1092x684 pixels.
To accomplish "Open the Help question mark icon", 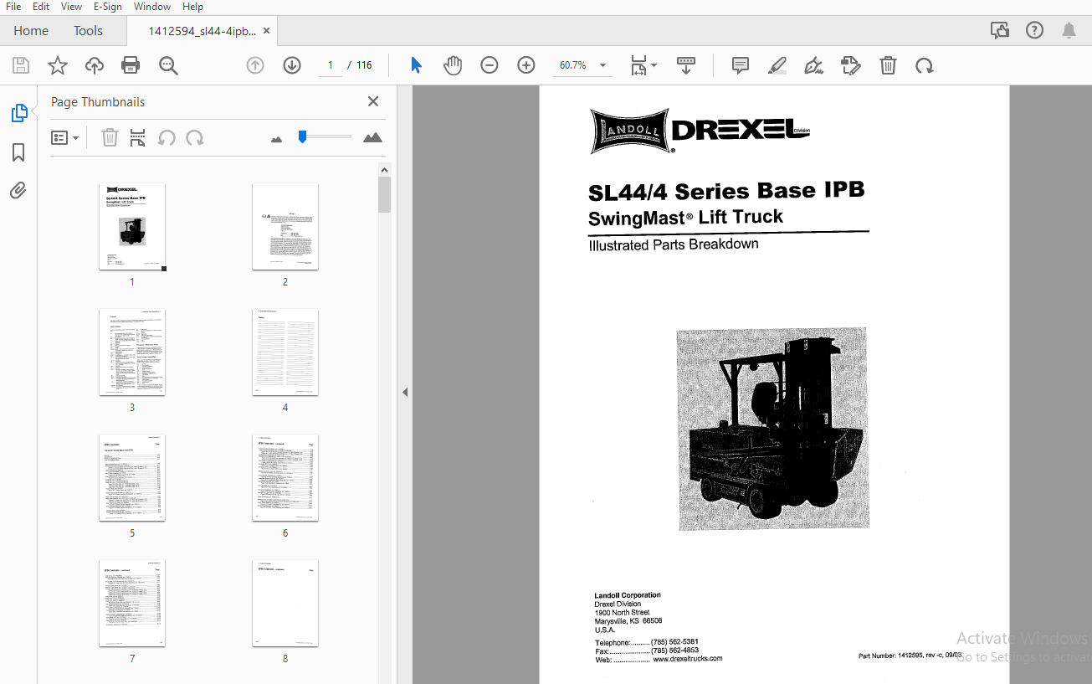I will tap(1035, 30).
